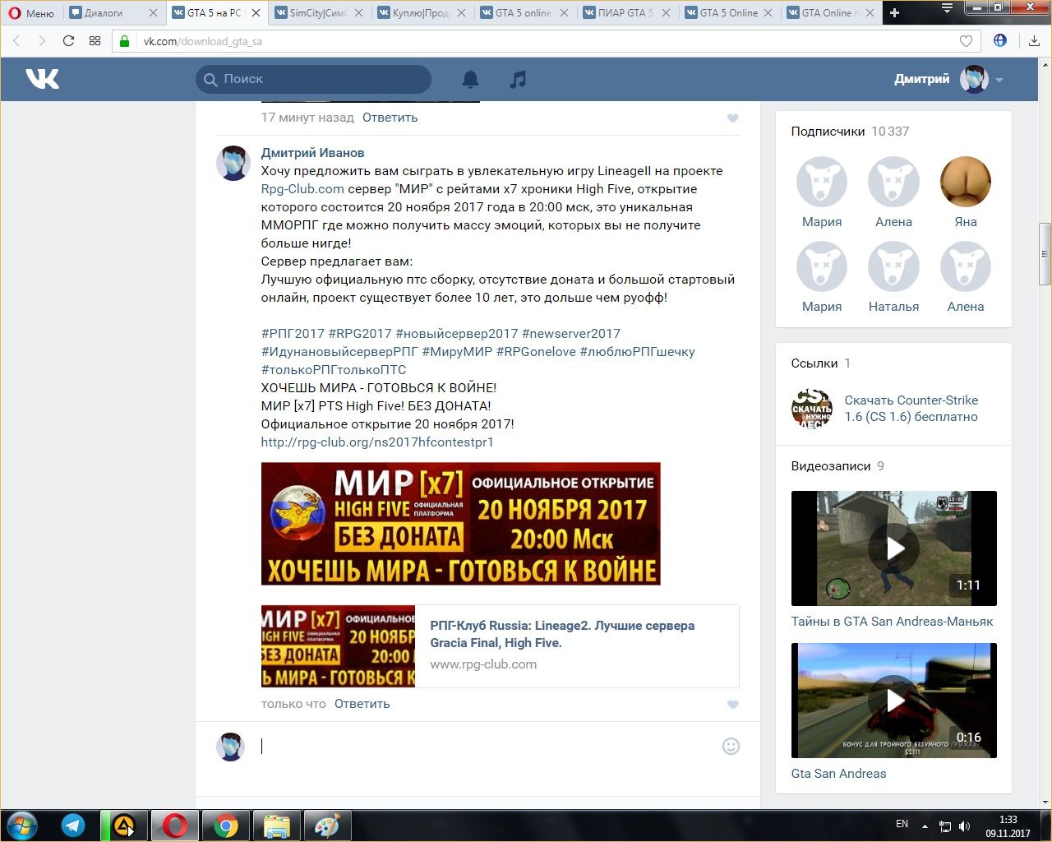Open the Rpg-Club.com link in comment
The height and width of the screenshot is (842, 1052).
(302, 189)
